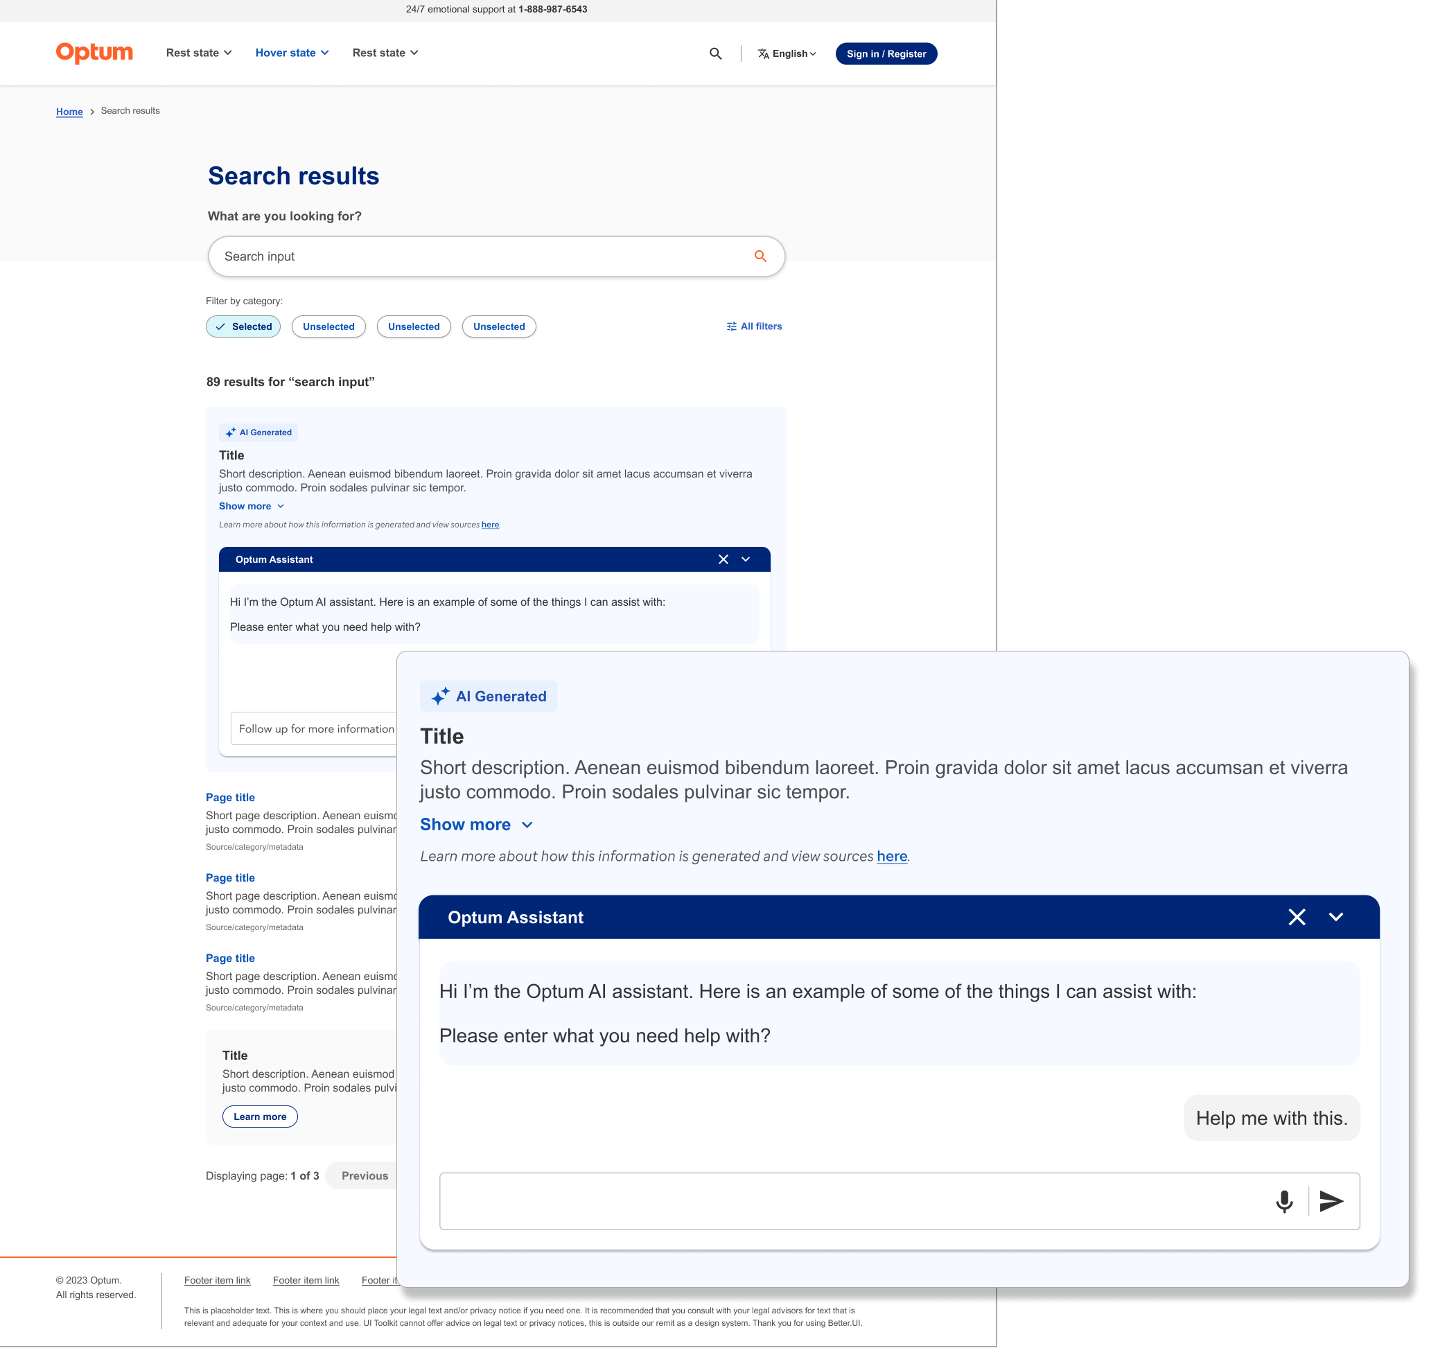Toggle the second Unselected filter chip
Image resolution: width=1447 pixels, height=1348 pixels.
point(414,327)
